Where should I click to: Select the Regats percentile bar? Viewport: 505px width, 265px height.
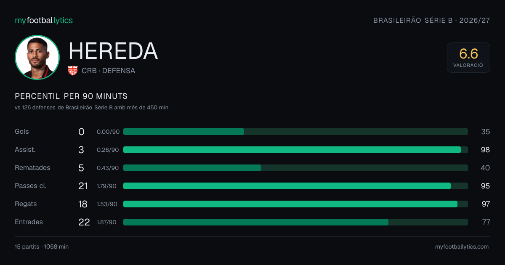tap(295, 204)
